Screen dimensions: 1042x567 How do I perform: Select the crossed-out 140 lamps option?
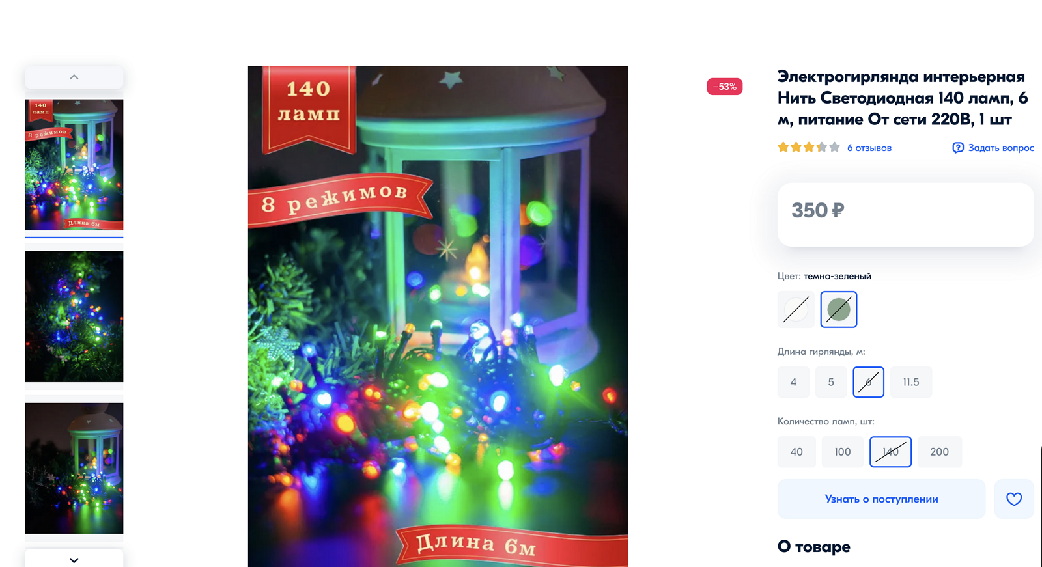890,452
